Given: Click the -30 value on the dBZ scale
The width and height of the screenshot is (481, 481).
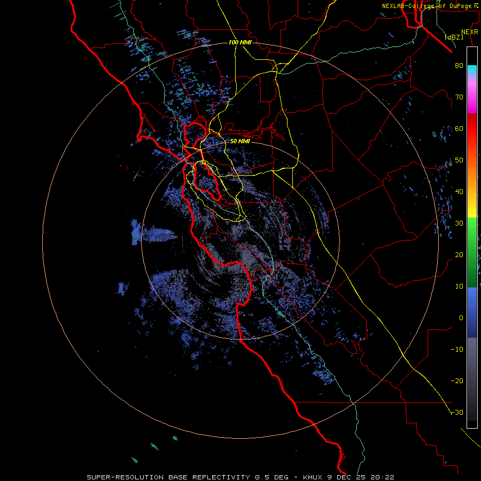Looking at the screenshot, I should [457, 413].
